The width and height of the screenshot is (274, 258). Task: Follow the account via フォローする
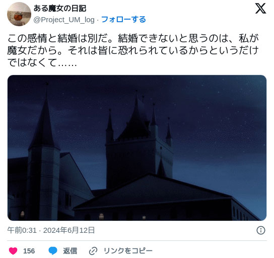click(123, 20)
